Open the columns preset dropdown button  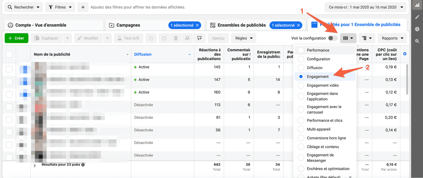coord(349,38)
